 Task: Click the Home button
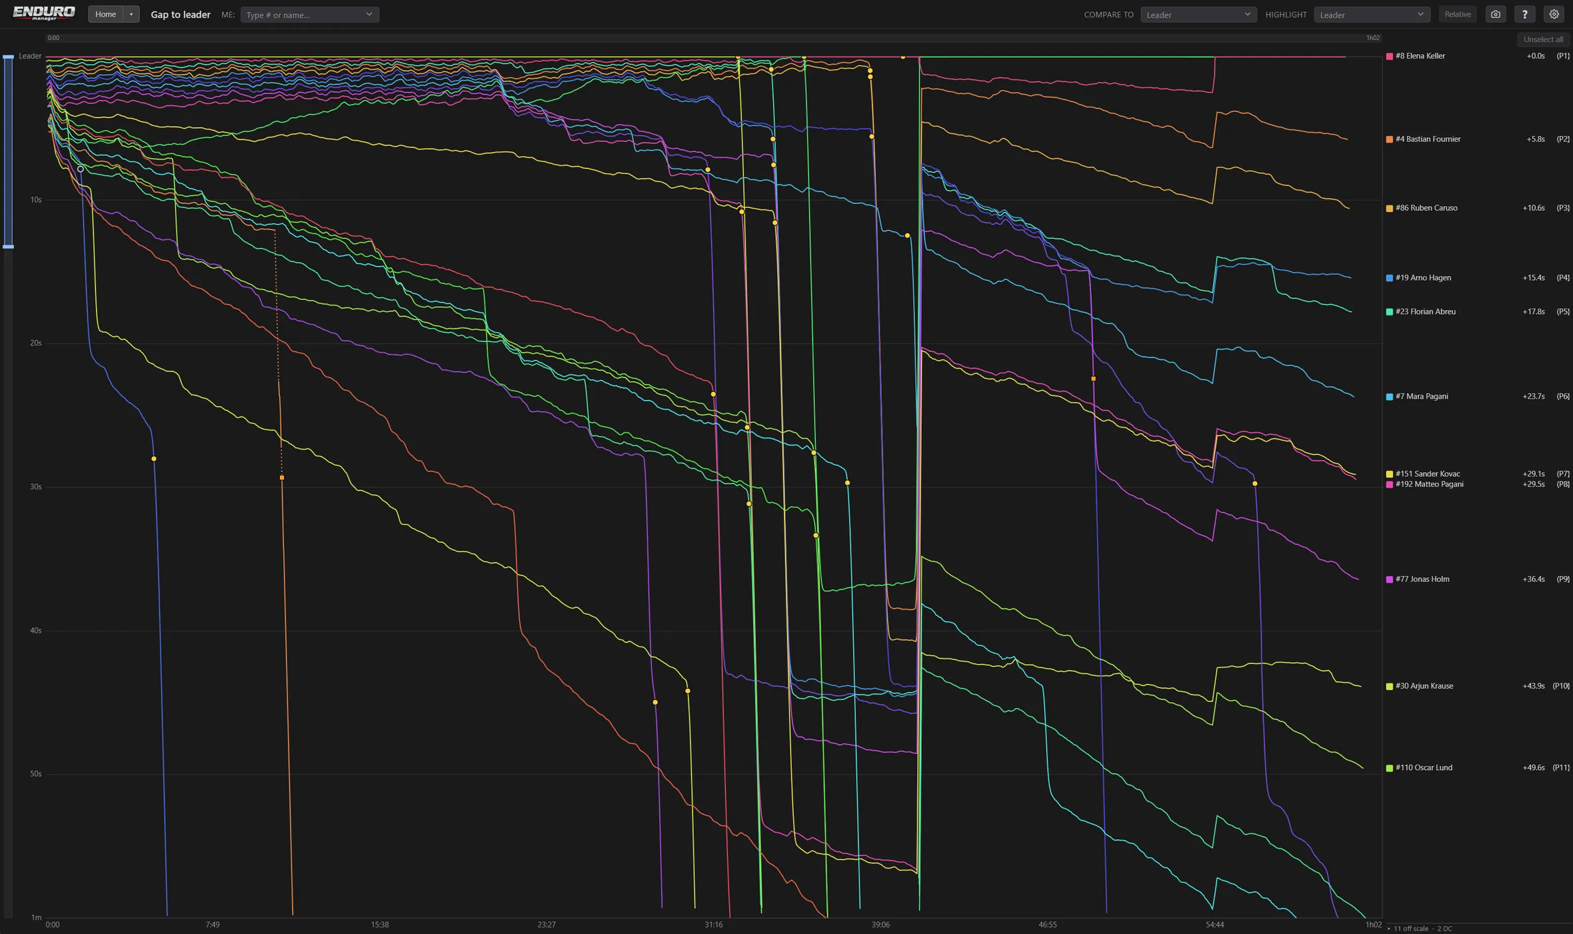coord(105,14)
